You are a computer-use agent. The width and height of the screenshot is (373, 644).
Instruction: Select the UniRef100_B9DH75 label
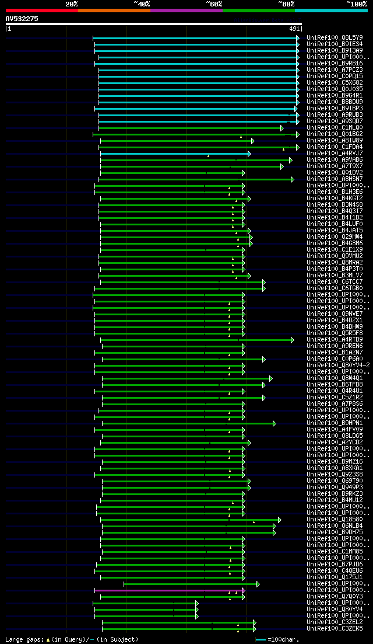335,532
